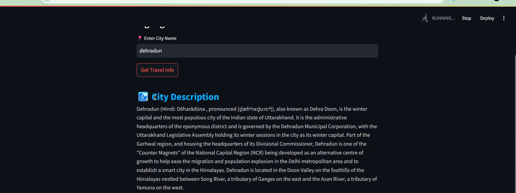Click the pushpin emoji beside Enter City Name
Viewport: 516px width, 193px height.
140,38
